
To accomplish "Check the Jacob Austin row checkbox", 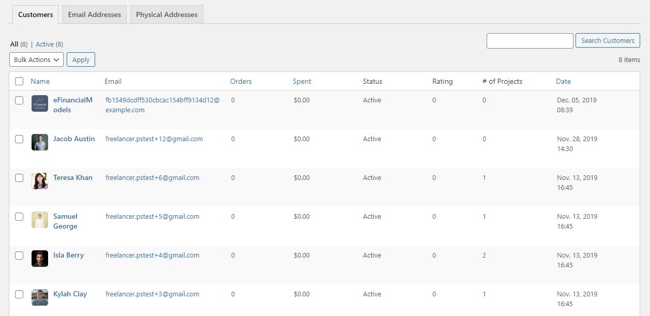I will pyautogui.click(x=19, y=139).
